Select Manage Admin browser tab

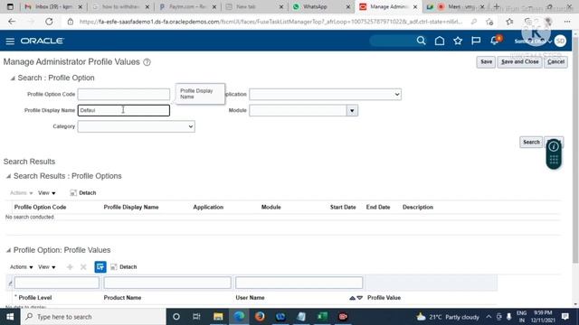click(388, 6)
